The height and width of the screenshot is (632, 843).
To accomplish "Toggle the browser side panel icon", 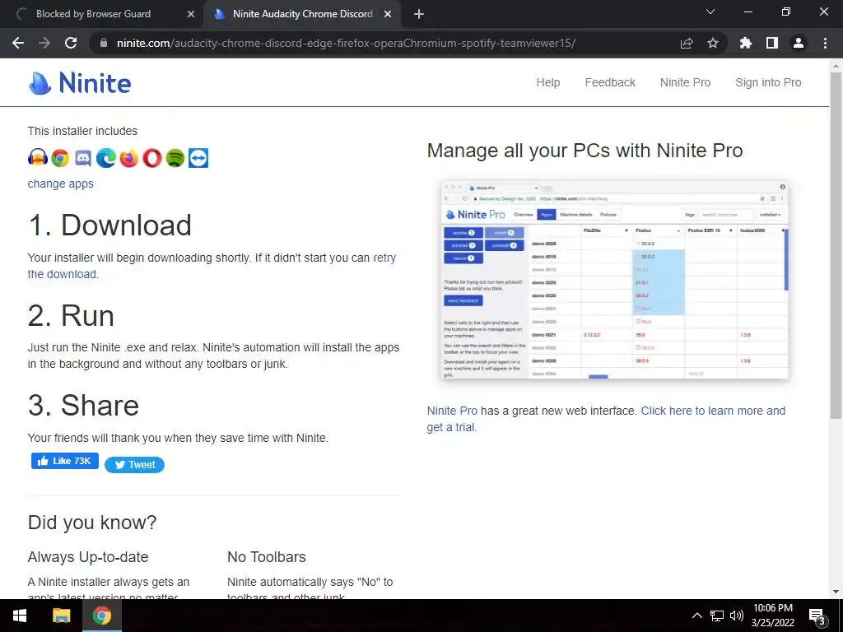I will pos(772,43).
